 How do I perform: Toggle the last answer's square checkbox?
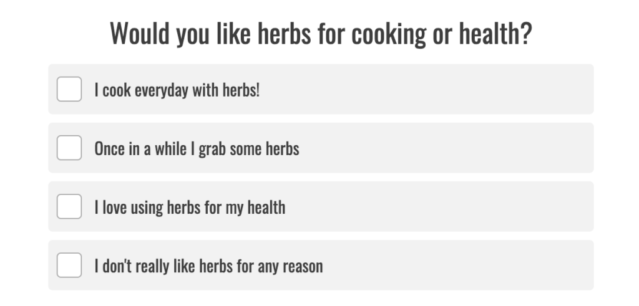[69, 265]
